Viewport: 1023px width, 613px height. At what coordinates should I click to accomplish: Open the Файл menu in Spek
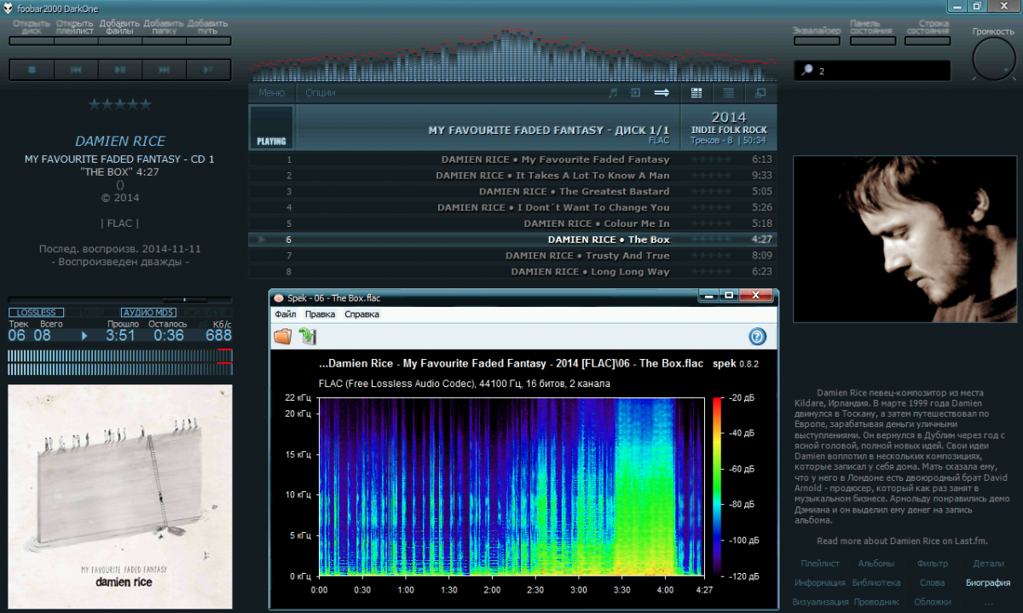[x=285, y=315]
